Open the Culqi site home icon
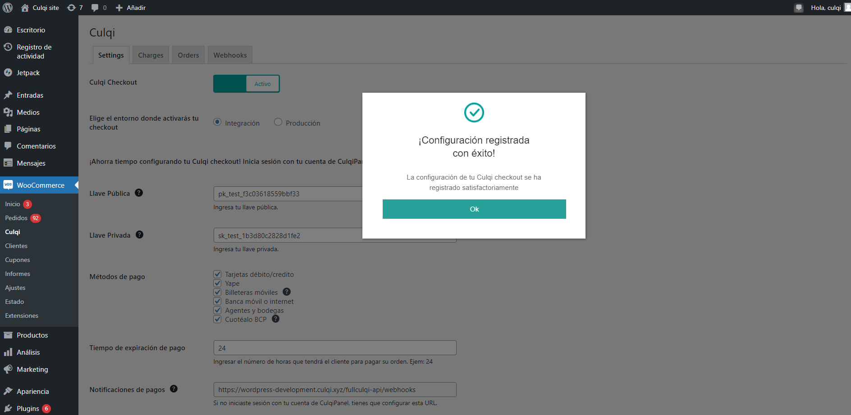Screen dimensions: 851x415 (x=25, y=8)
